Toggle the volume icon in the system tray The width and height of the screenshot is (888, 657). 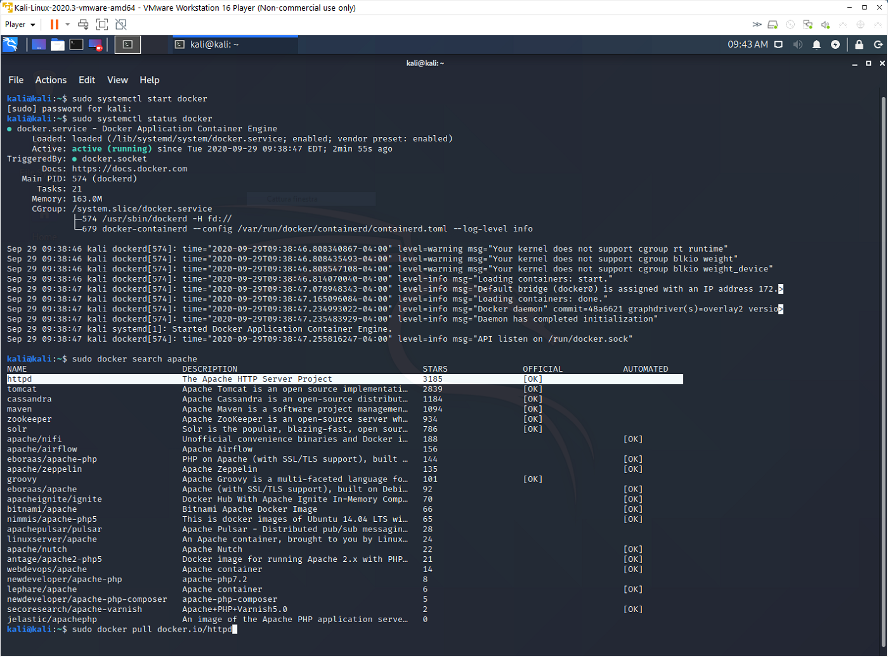point(797,44)
